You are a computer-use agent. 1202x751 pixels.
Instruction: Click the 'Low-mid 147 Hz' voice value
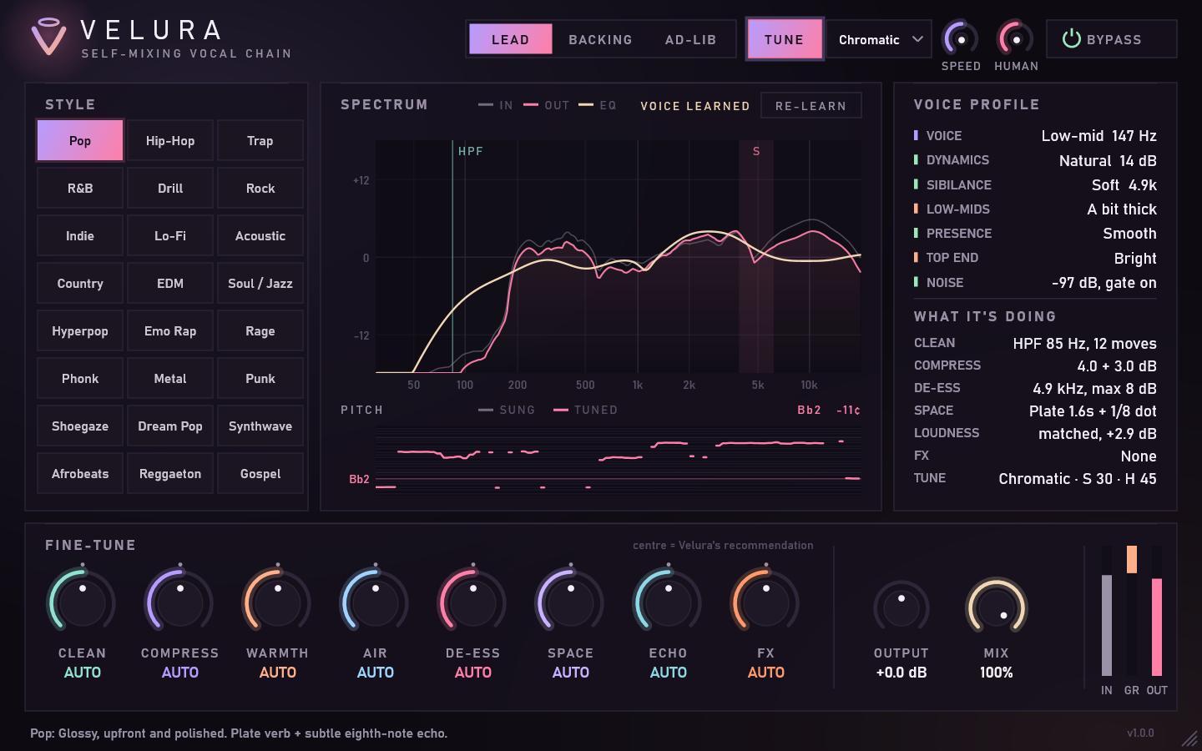1098,135
